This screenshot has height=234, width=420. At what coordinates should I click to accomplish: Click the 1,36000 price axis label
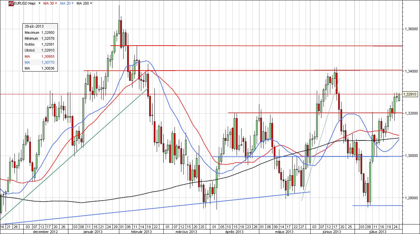coord(411,29)
